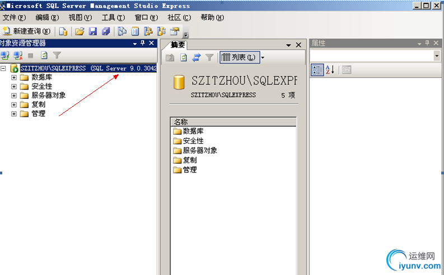The width and height of the screenshot is (444, 275).
Task: Click Alphabetical A-Z sort icon in Properties
Action: point(330,70)
